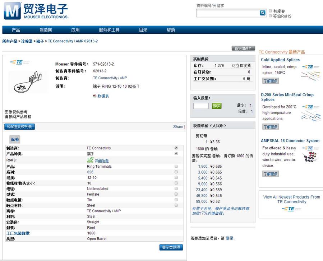Open the 数据表 datasheet link
323x261 pixels.
pos(103,96)
